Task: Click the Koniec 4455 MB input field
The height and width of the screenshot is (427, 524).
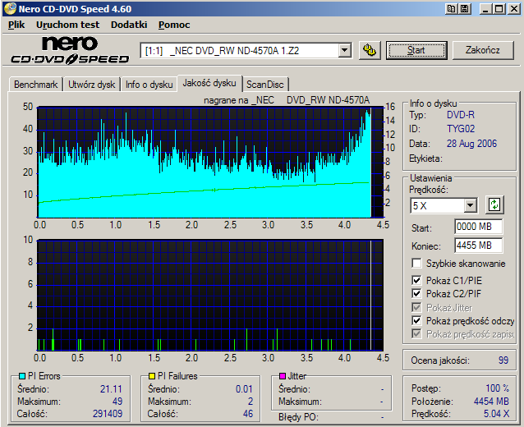Action: 479,246
